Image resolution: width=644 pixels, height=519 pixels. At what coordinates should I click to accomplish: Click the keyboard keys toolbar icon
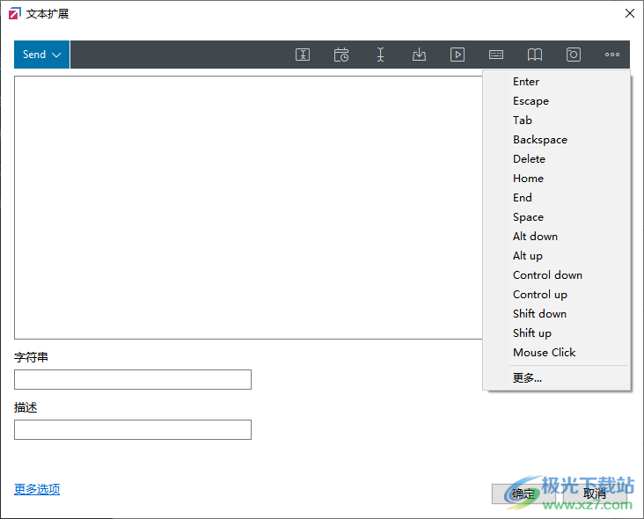496,55
